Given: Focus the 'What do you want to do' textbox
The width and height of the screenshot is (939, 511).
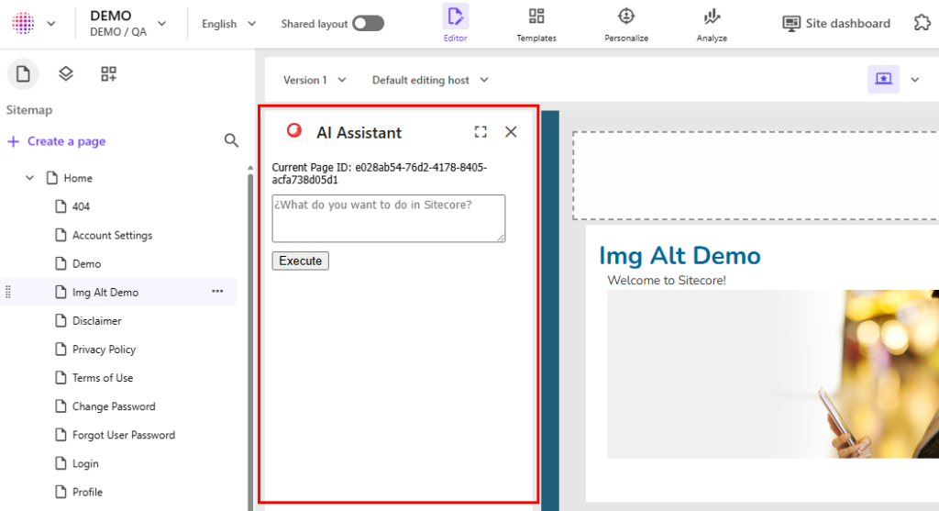Looking at the screenshot, I should click(389, 218).
